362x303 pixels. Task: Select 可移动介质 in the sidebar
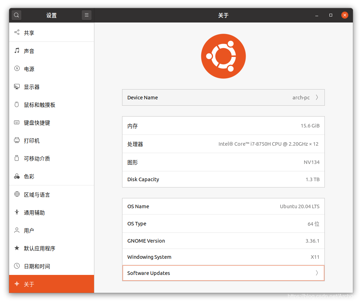pyautogui.click(x=52, y=159)
